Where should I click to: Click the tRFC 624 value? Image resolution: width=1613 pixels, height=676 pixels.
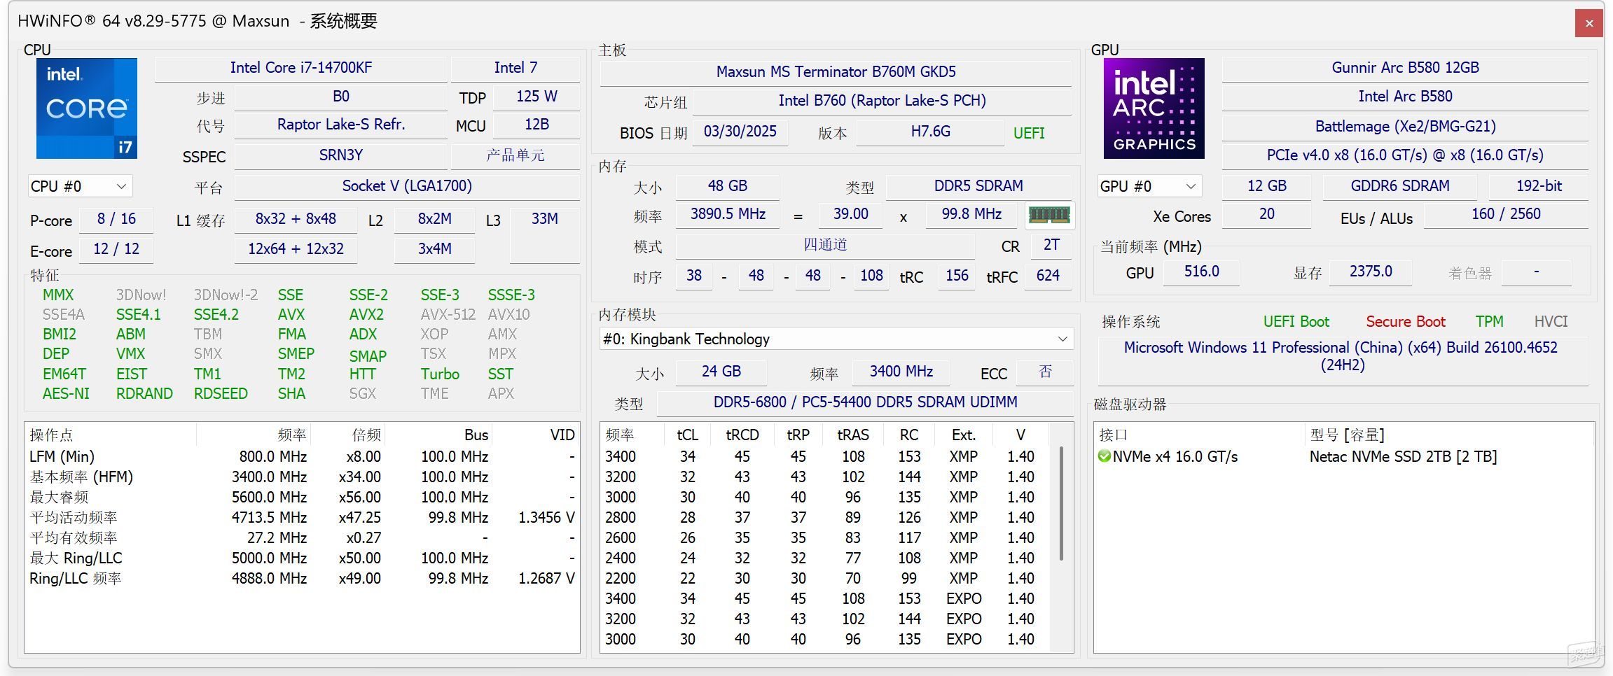pos(1048,276)
